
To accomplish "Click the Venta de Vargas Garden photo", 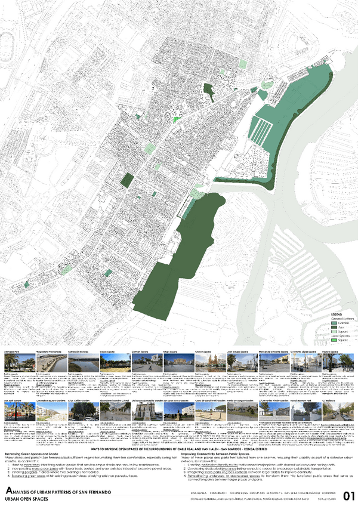I will coord(242,412).
